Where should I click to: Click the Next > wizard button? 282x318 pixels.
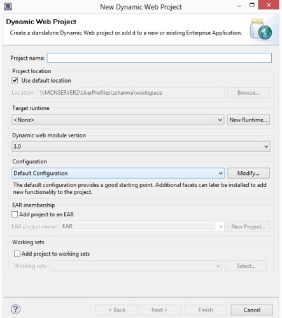pos(160,310)
